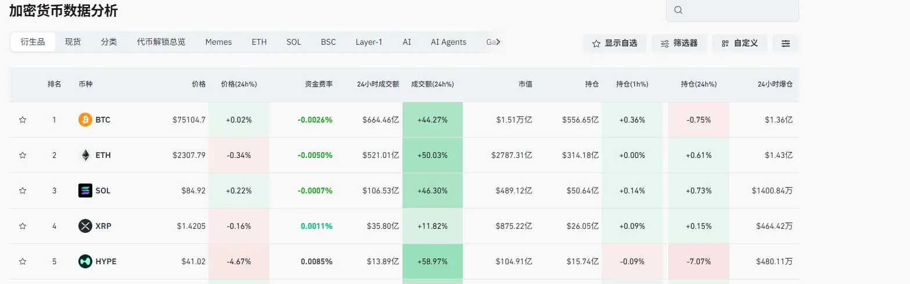Open the HYPE coin logo
This screenshot has height=284, width=910.
85,262
